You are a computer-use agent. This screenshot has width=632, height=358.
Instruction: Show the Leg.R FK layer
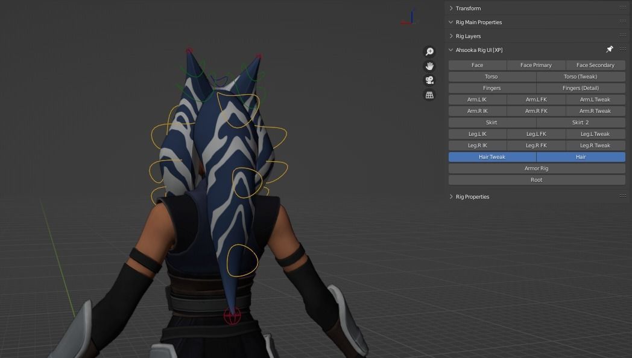coord(536,145)
